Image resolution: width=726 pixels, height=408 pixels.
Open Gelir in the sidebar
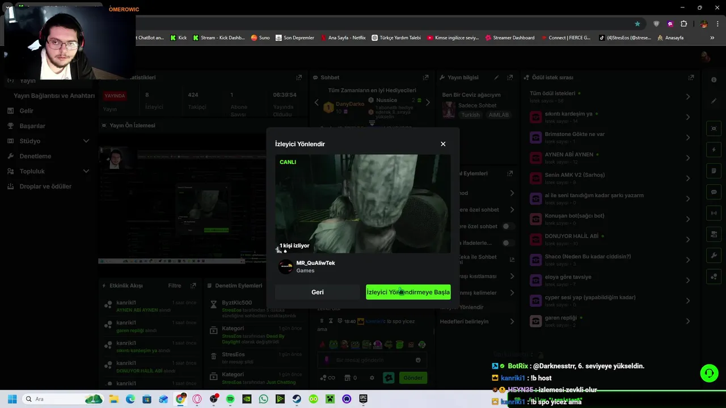coord(27,110)
